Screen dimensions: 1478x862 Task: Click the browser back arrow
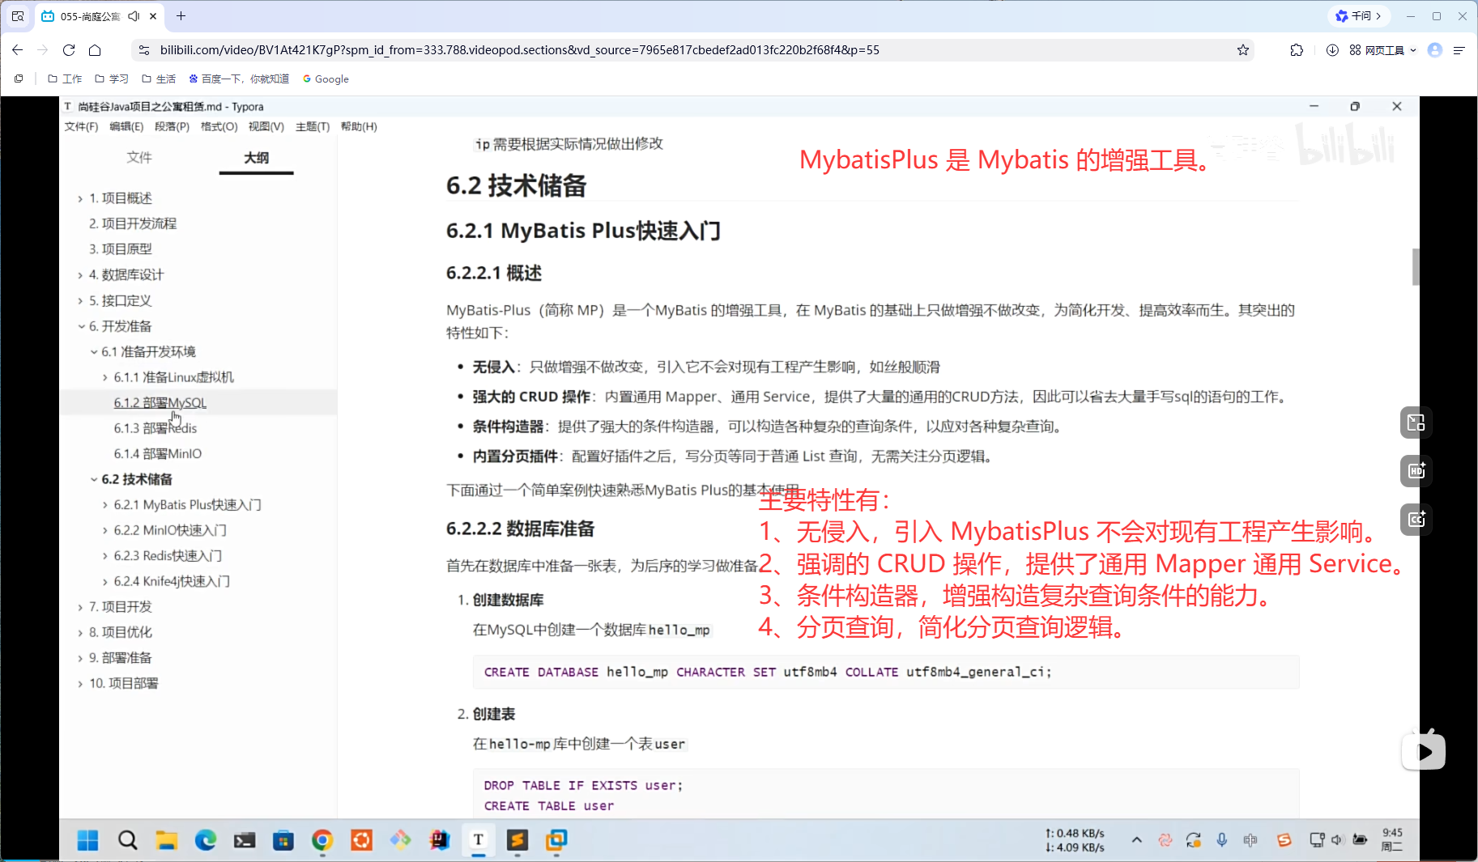[x=18, y=50]
